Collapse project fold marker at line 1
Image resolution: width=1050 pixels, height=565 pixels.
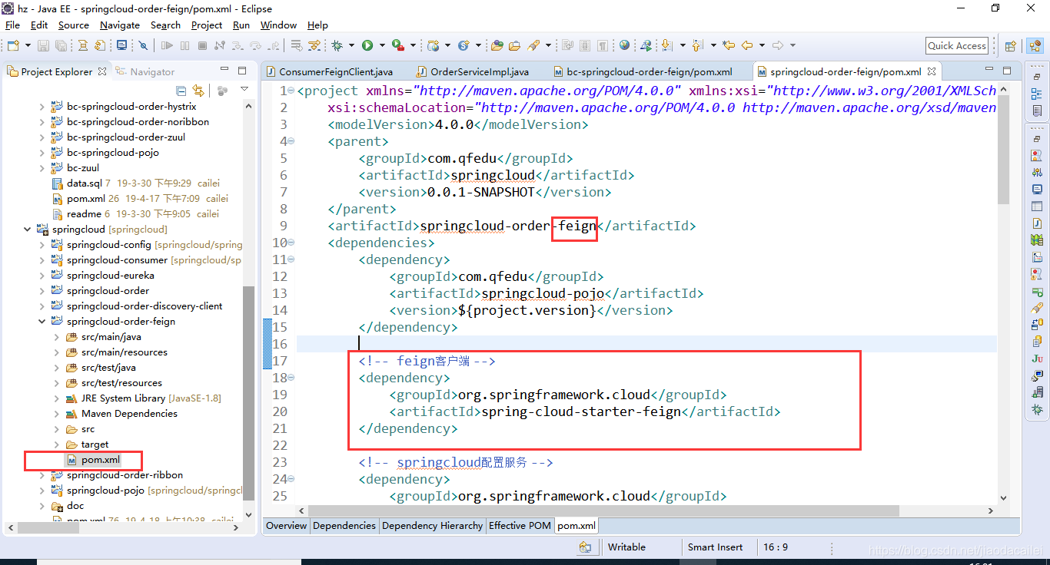point(291,91)
